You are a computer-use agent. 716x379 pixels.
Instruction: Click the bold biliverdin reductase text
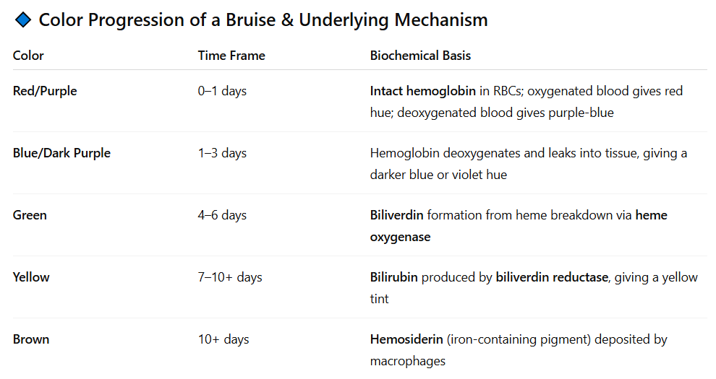tap(552, 277)
